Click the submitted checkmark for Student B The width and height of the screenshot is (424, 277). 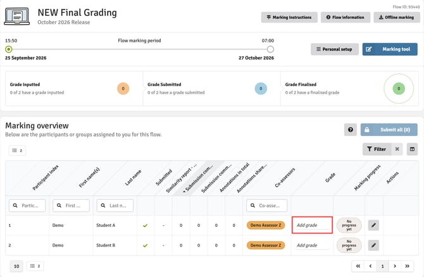click(145, 245)
